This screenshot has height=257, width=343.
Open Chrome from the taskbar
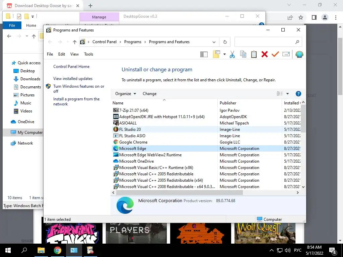(x=58, y=250)
